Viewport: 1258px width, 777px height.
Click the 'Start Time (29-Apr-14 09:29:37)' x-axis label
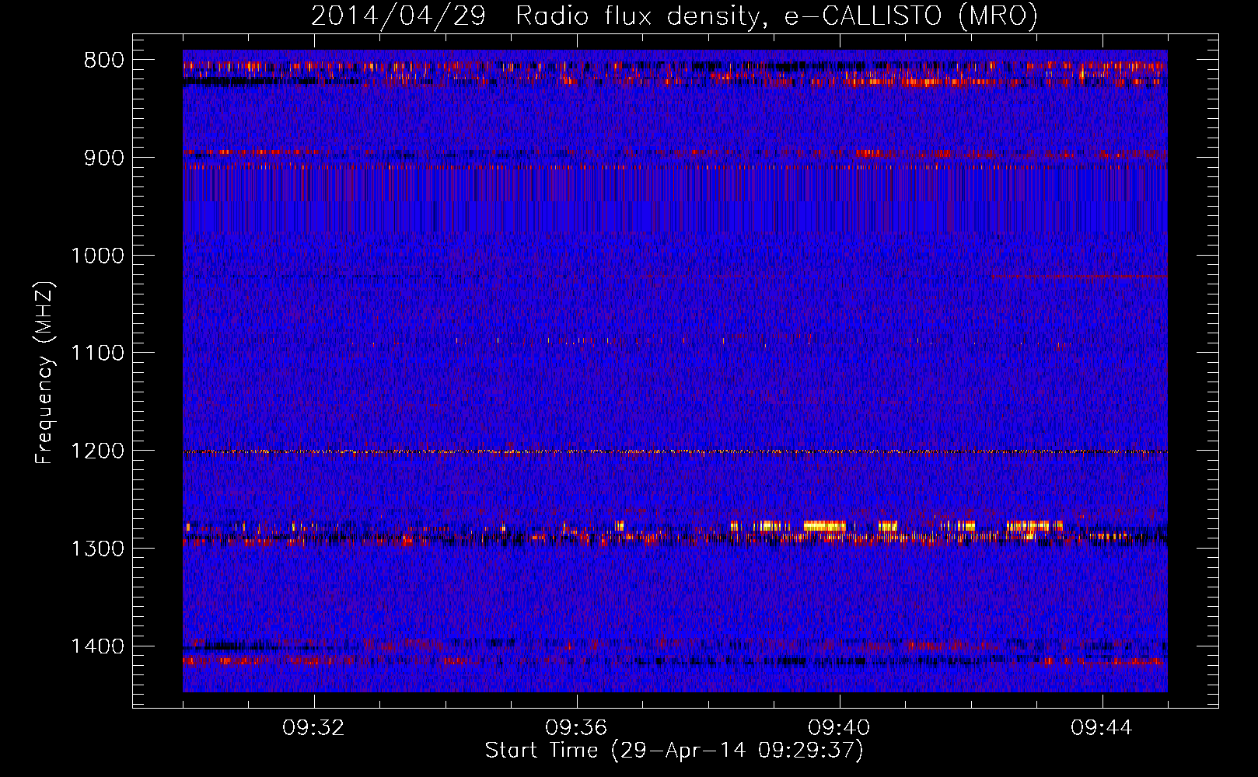tap(674, 751)
